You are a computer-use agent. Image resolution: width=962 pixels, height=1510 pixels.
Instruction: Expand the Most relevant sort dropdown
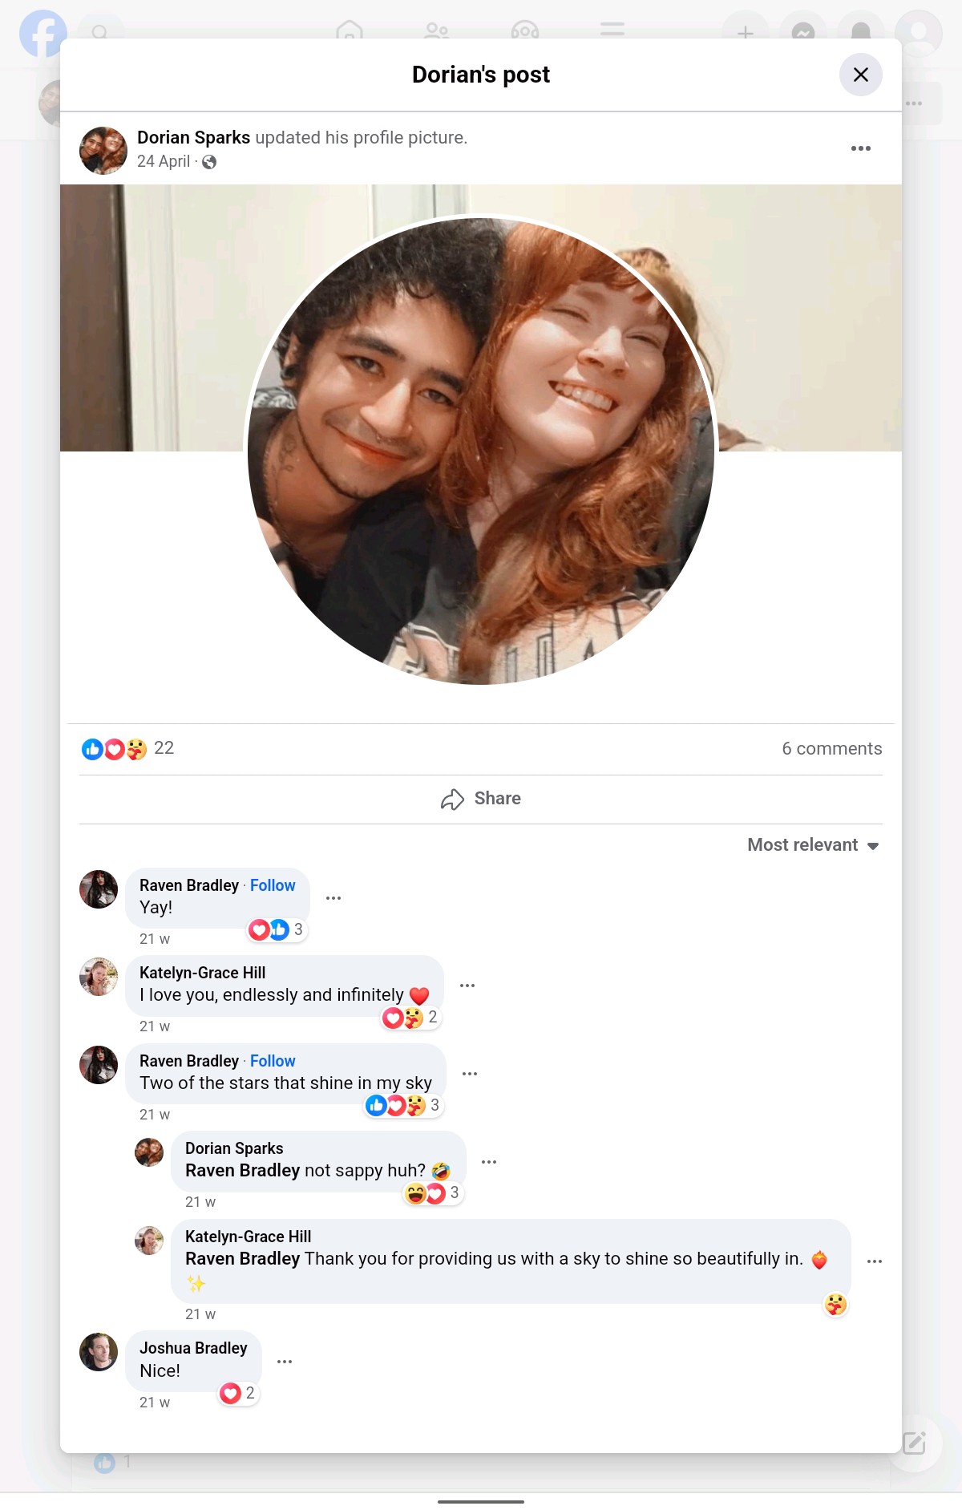point(813,845)
